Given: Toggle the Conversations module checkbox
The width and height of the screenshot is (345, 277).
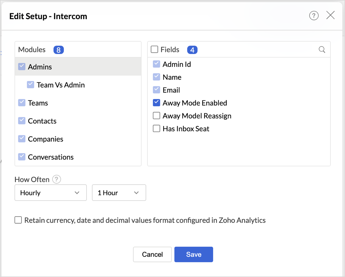Looking at the screenshot, I should point(22,157).
